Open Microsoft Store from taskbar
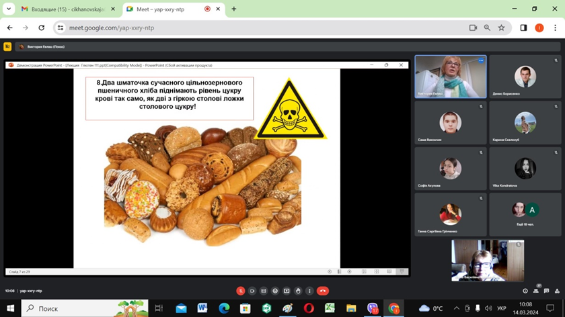The image size is (565, 317). [x=245, y=308]
